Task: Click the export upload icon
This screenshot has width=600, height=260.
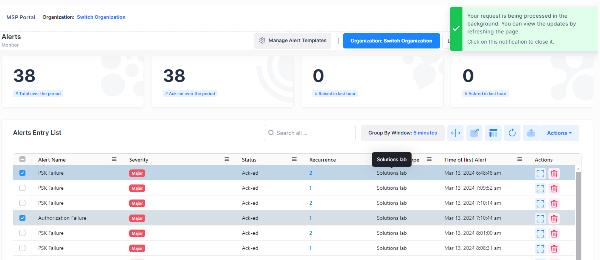Action: point(531,133)
